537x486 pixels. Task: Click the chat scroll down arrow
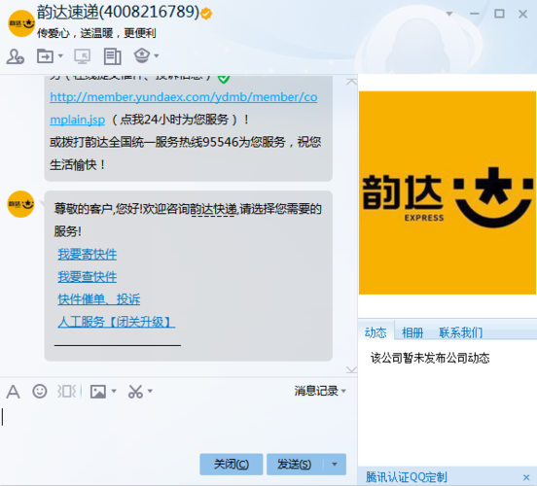tap(351, 369)
